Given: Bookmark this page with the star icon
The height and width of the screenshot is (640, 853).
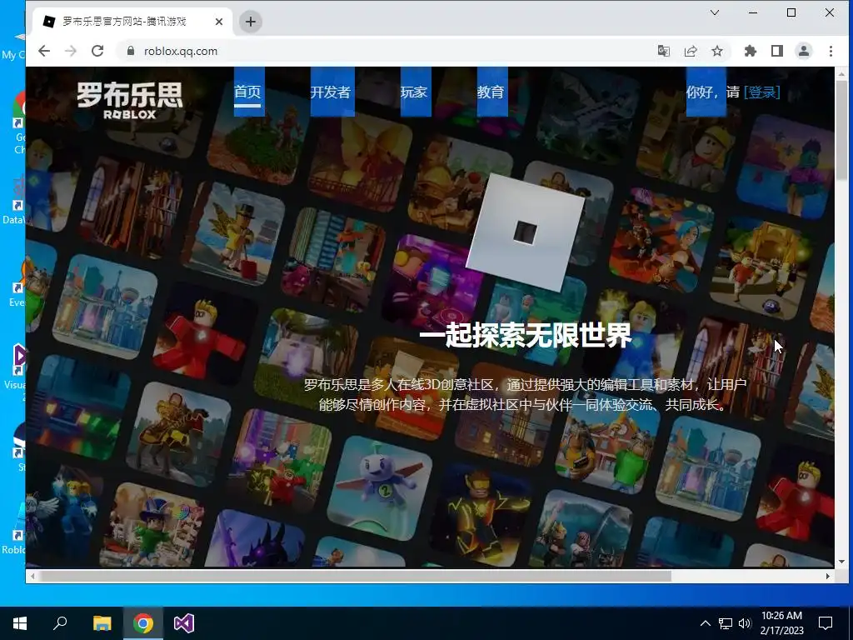Looking at the screenshot, I should click(x=717, y=51).
